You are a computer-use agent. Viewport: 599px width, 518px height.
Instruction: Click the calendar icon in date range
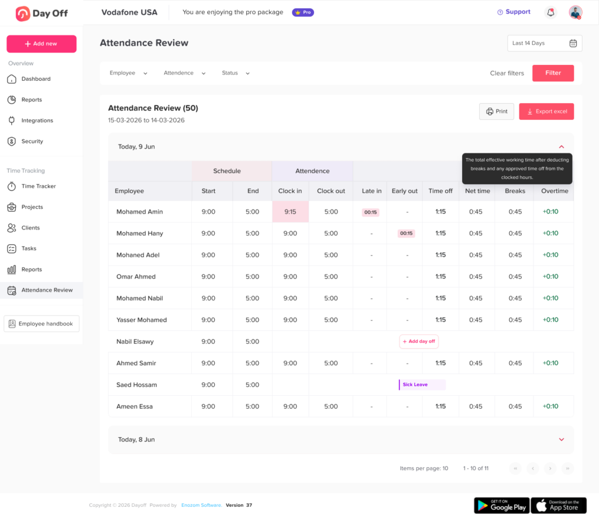573,43
